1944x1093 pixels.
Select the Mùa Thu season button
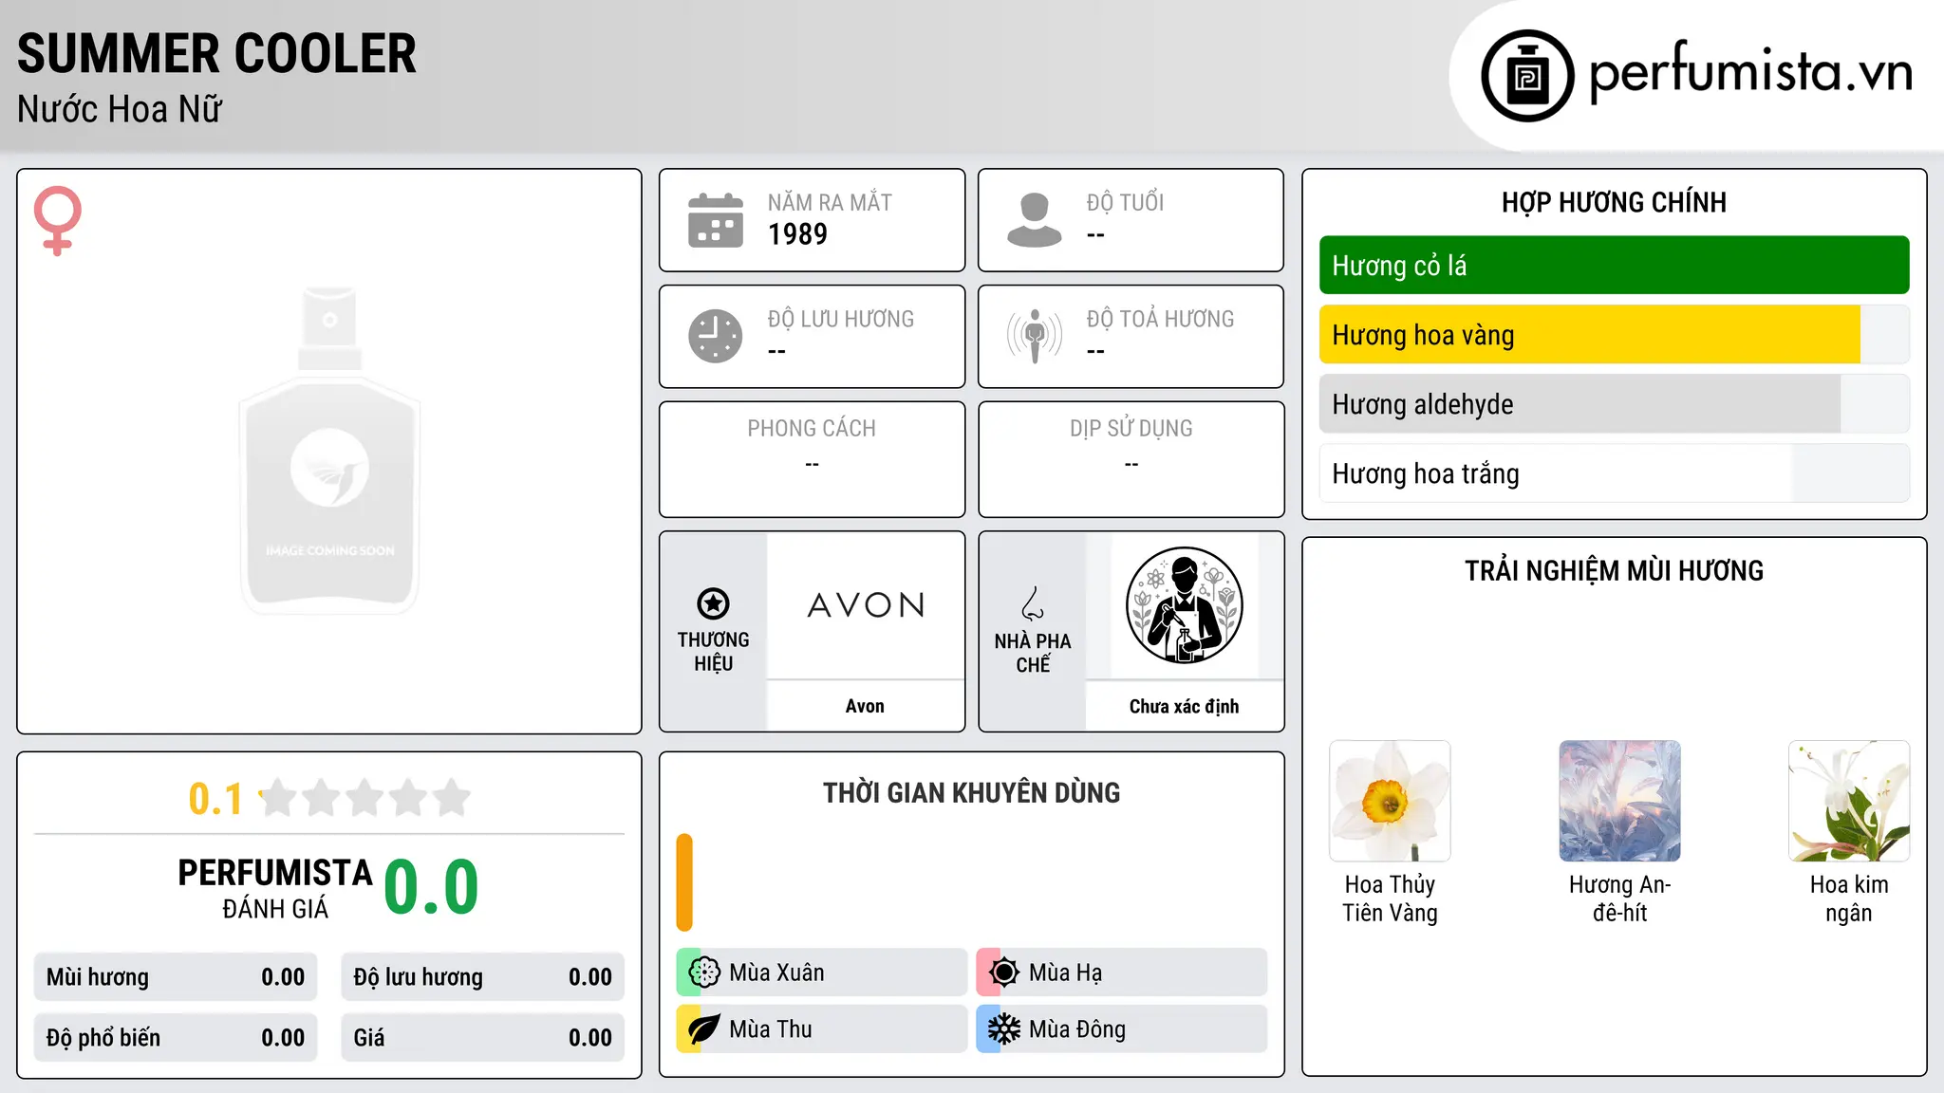[822, 1029]
